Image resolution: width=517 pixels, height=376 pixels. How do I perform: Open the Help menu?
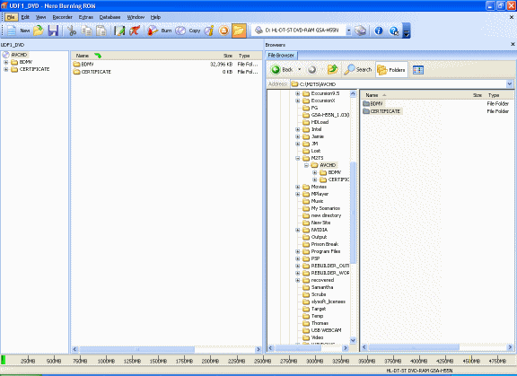[155, 17]
